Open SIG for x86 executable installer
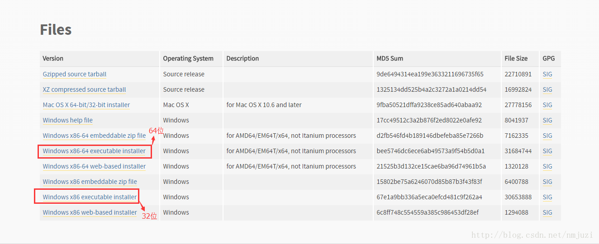The height and width of the screenshot is (244, 599). click(547, 197)
